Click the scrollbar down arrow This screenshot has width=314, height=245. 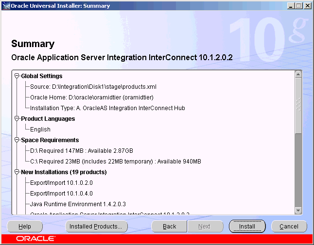(x=298, y=211)
